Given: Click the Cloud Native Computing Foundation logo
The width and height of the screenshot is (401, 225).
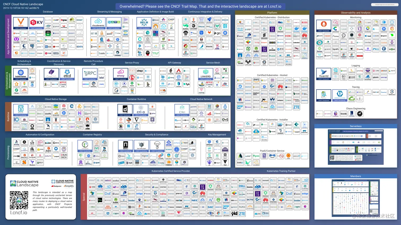Looking at the screenshot, I should (63, 181).
